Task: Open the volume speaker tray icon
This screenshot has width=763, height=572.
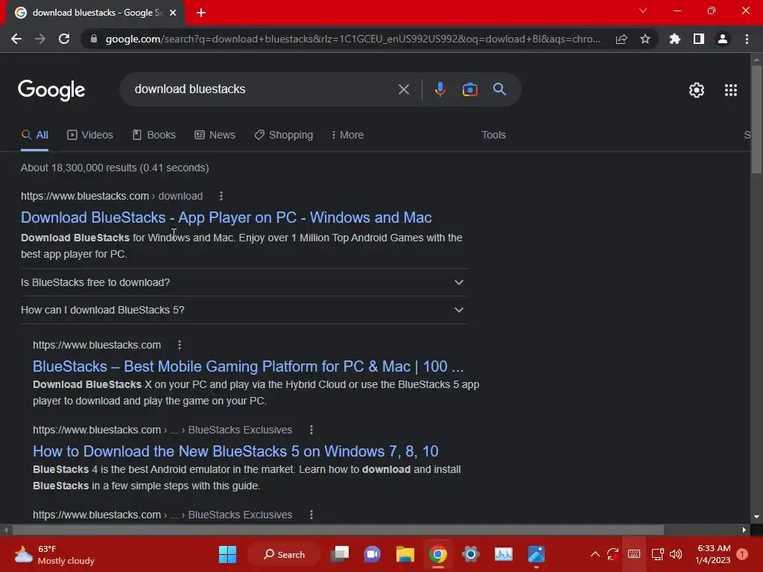Action: pos(676,554)
